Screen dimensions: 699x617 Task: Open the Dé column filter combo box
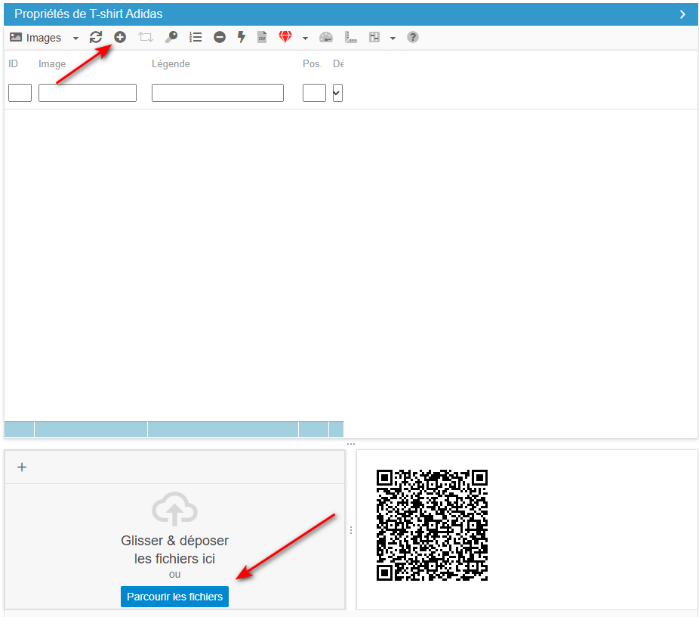point(337,93)
